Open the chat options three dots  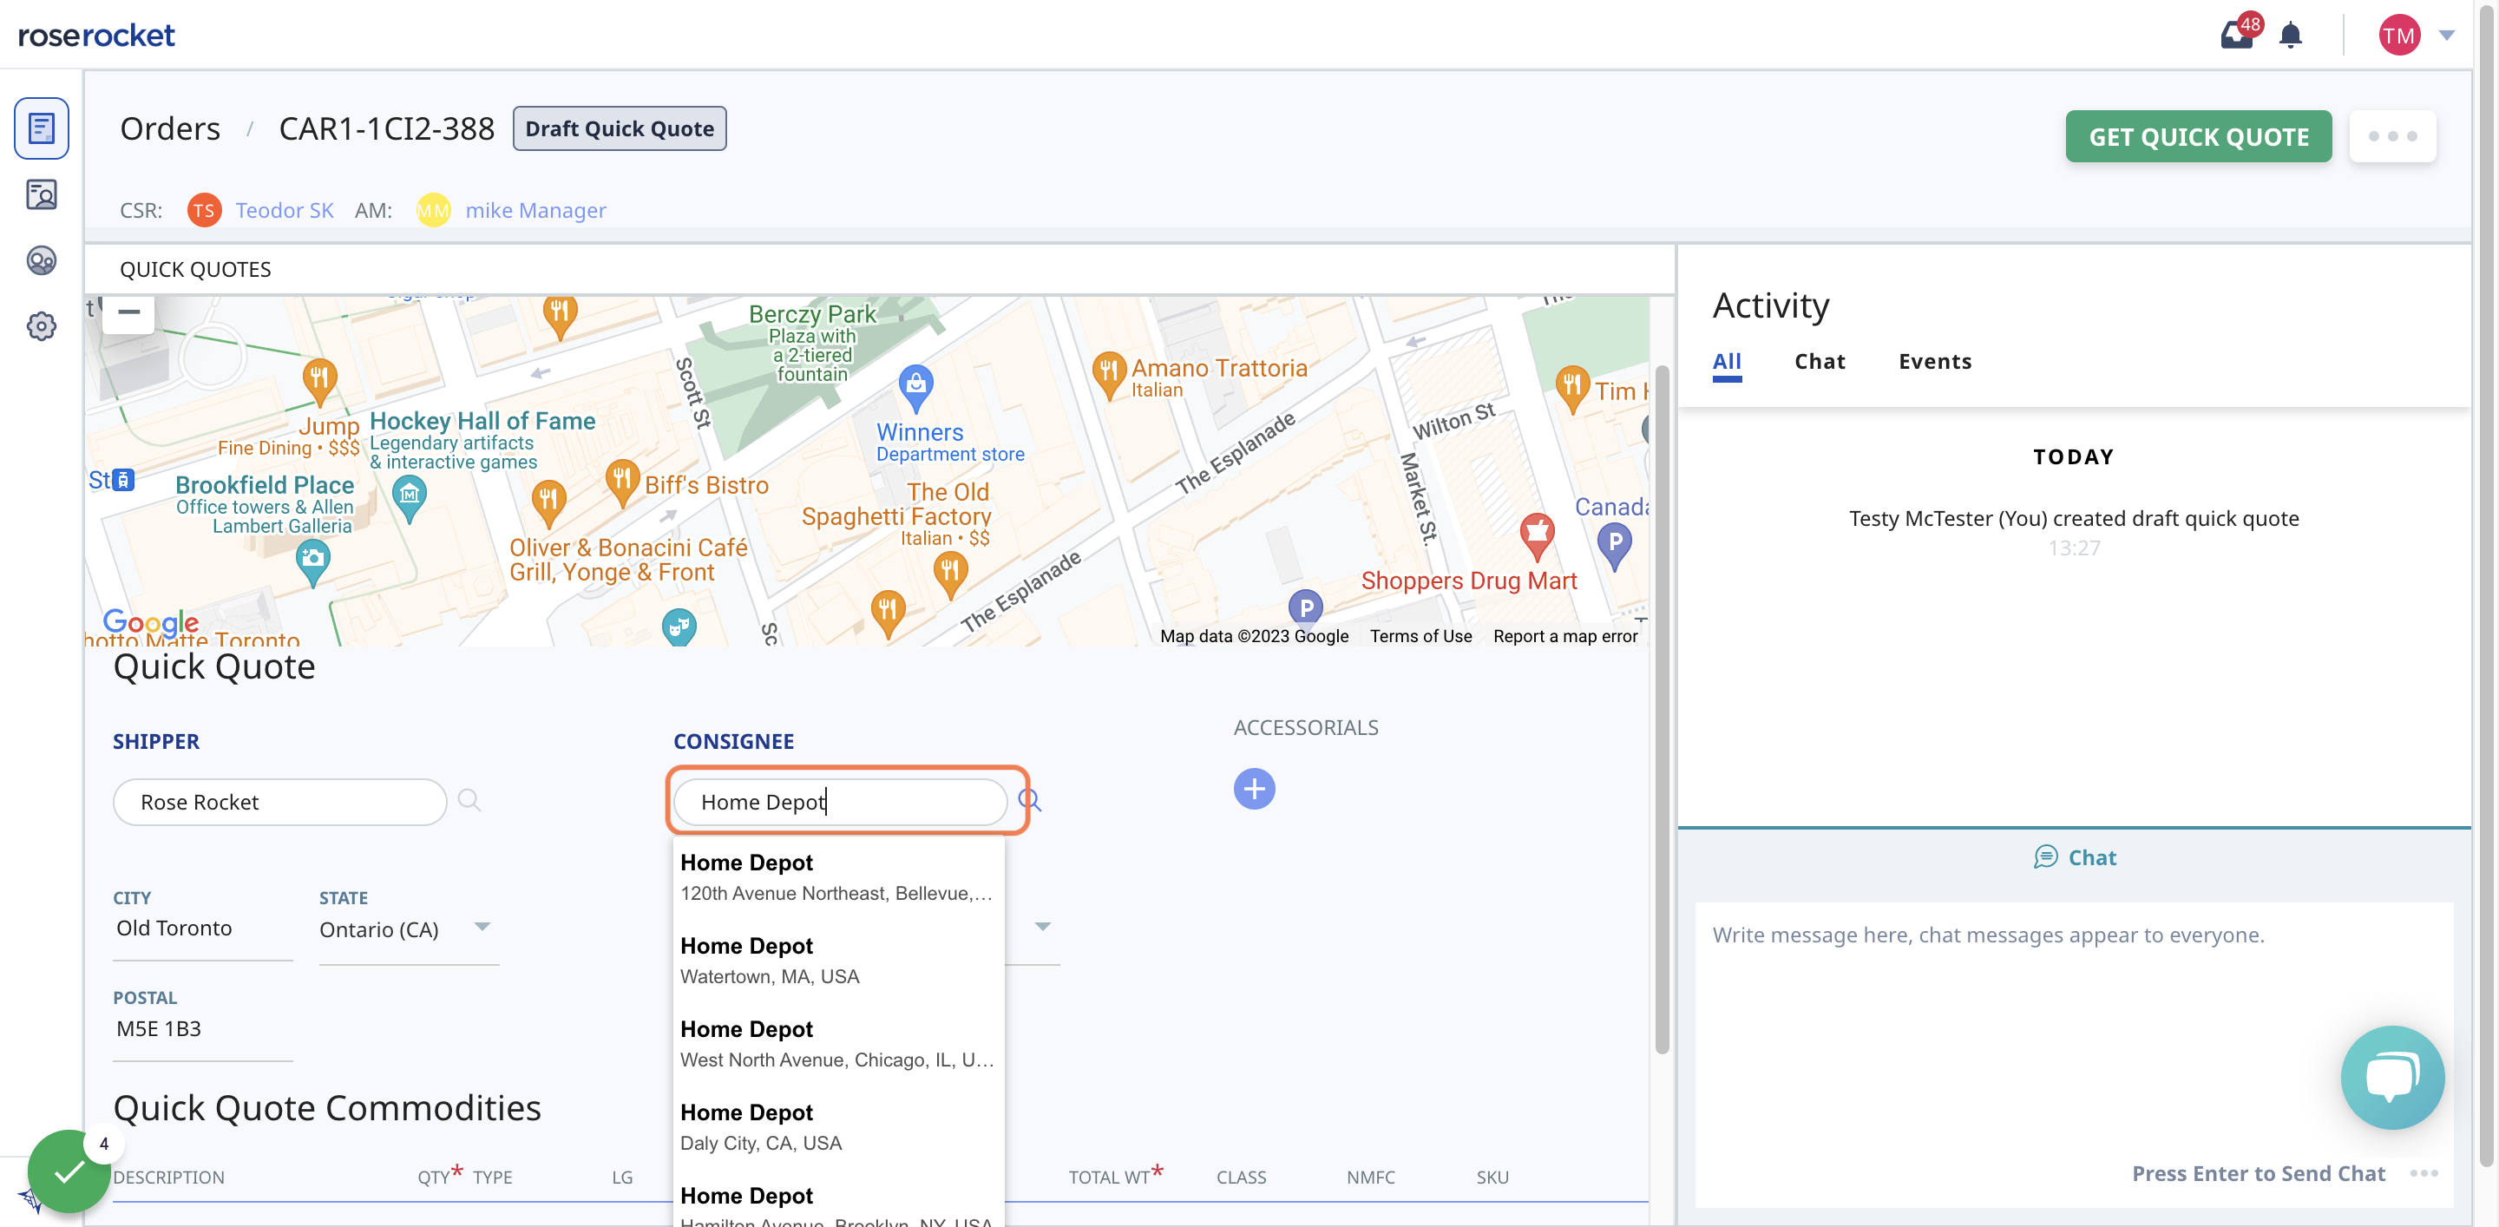tap(2424, 1172)
